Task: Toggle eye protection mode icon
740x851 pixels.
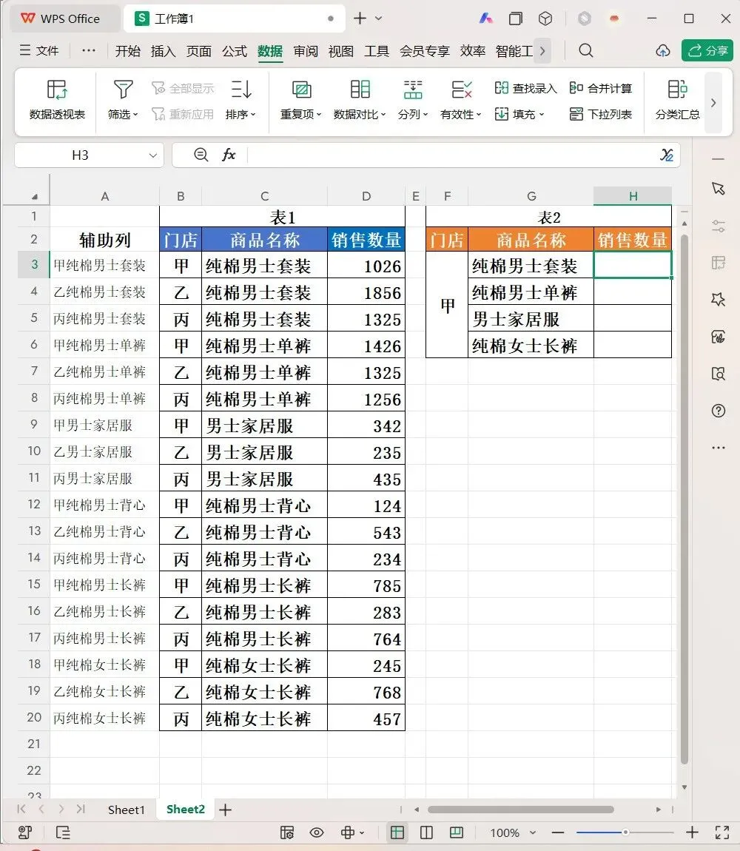Action: tap(317, 832)
